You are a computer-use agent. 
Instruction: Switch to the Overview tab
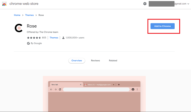[x=77, y=61]
